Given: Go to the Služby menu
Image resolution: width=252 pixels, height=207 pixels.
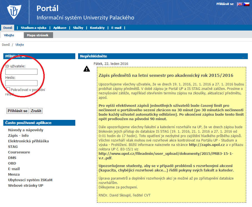Looking at the screenshot, I should [x=78, y=28].
